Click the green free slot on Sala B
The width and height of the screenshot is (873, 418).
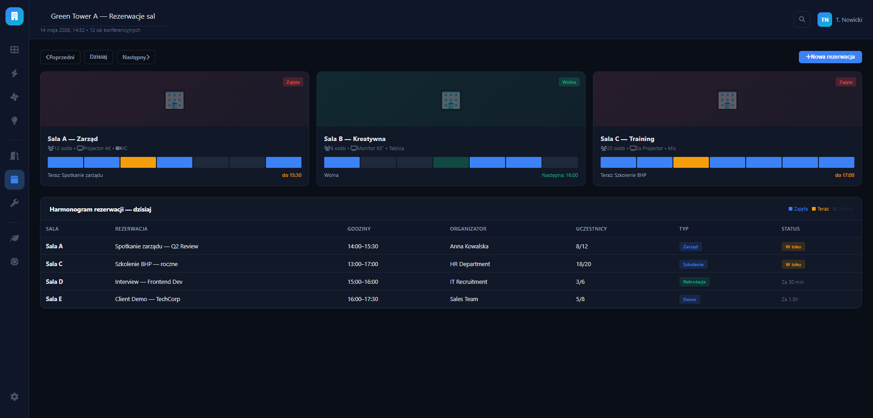pos(451,162)
